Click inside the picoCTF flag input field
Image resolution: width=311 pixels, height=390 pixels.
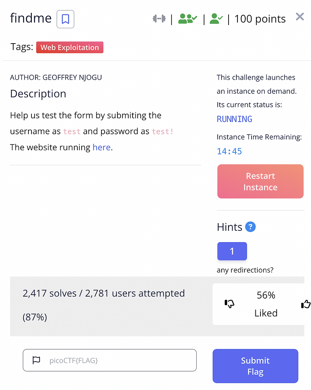coord(110,360)
